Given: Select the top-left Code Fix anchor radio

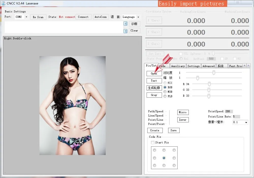Looking at the screenshot, I should click(154, 150).
